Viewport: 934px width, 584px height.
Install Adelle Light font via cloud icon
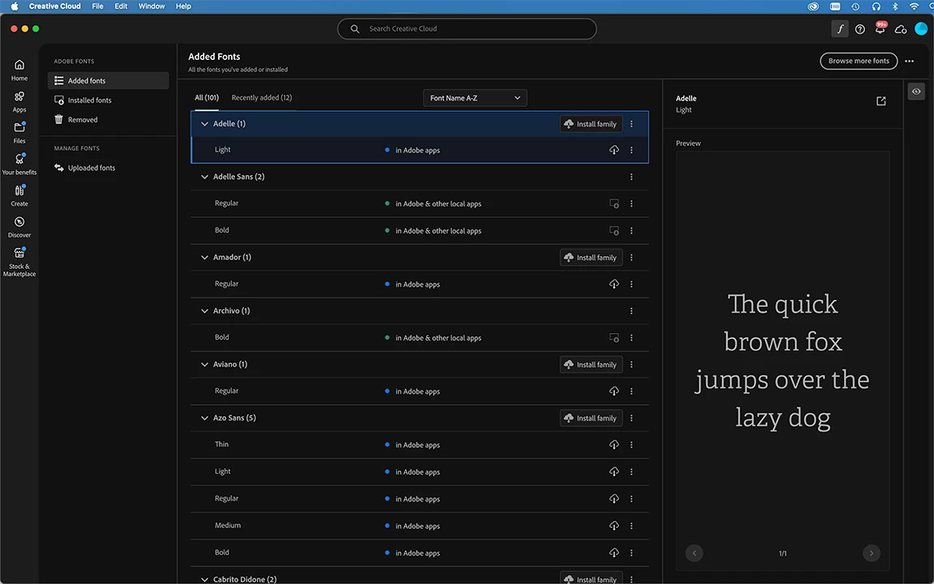pyautogui.click(x=614, y=150)
